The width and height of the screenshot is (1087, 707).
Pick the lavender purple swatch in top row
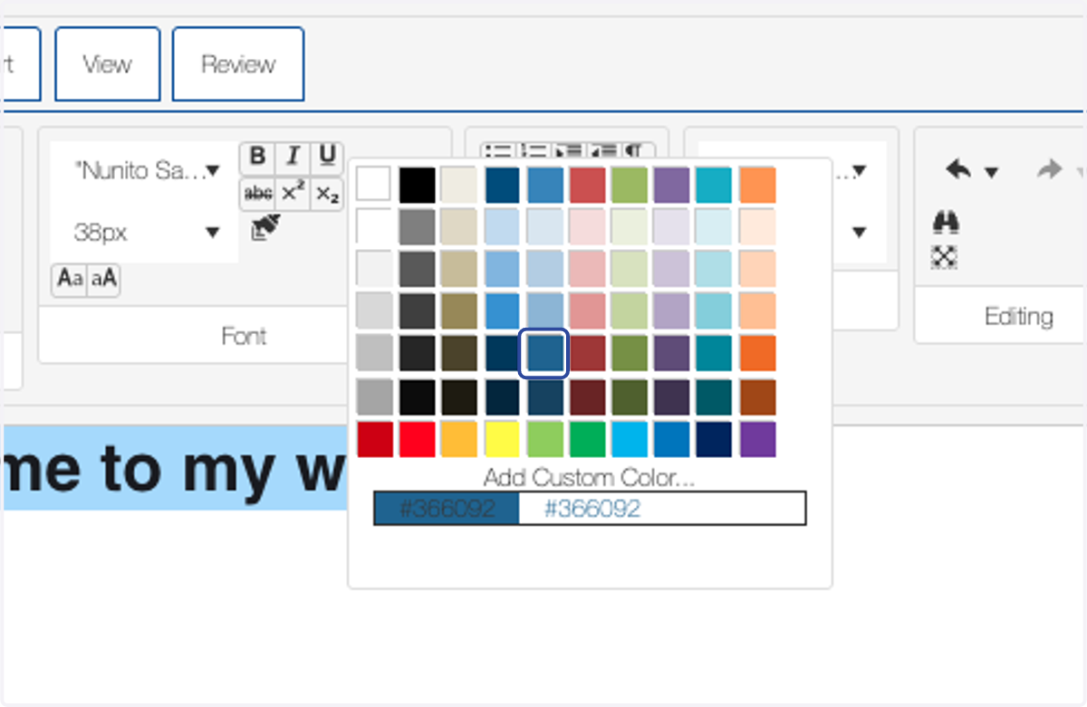pos(672,185)
